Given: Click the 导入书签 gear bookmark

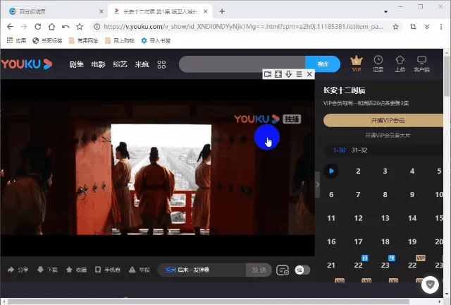Looking at the screenshot, I should coord(156,41).
